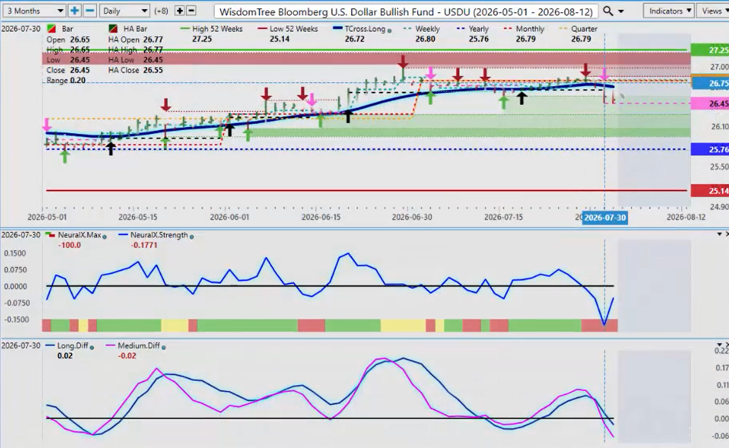Click the magnifier search icon

[607, 11]
